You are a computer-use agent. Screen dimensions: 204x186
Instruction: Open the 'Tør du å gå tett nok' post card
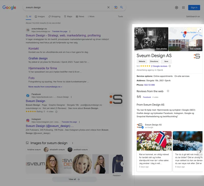[188, 151]
